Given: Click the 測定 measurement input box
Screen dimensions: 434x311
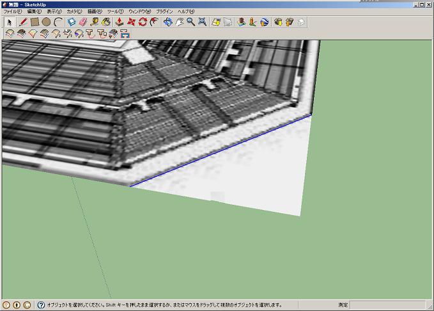Looking at the screenshot, I should tap(390, 305).
